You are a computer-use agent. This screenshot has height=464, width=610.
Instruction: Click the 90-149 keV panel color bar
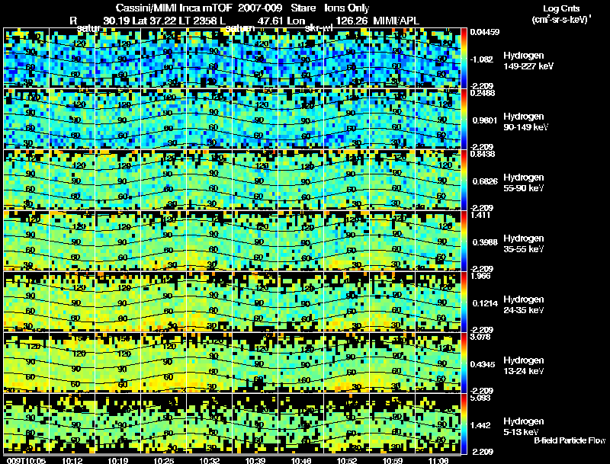pos(464,119)
